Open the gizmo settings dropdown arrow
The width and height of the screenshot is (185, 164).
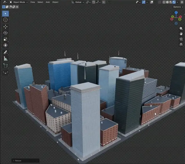147,2
